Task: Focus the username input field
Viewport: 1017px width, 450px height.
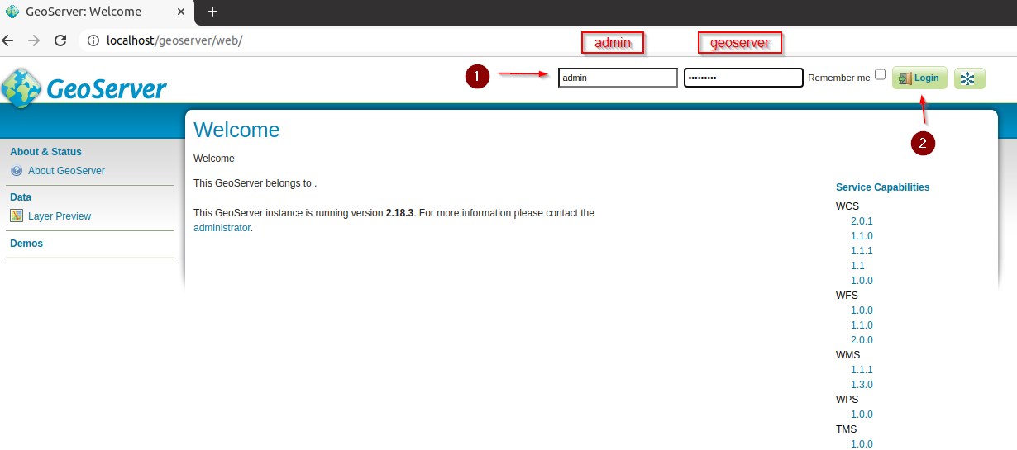Action: click(x=618, y=78)
